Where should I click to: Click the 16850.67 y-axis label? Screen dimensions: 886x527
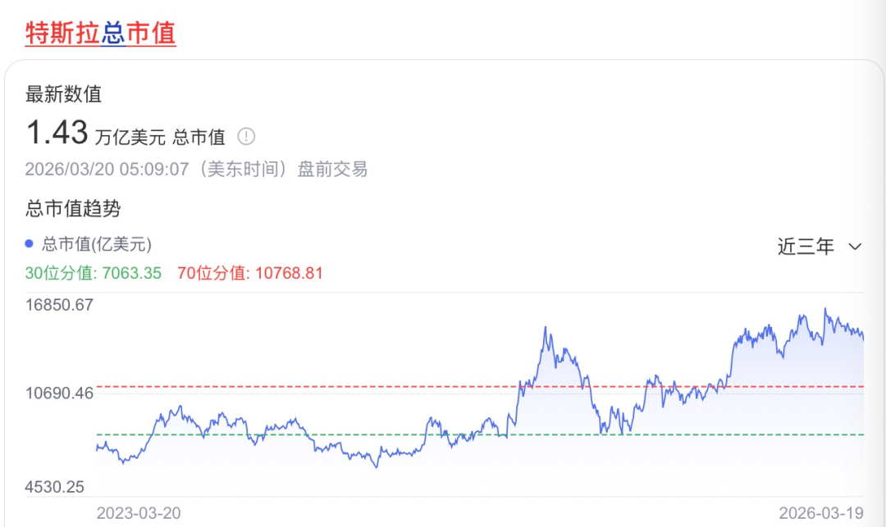click(59, 305)
